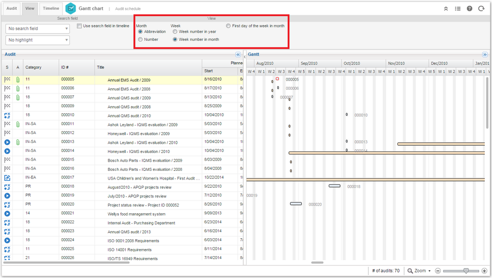Select row Internal Audit - Purchasing Department
492x278 pixels.
[x=122, y=222]
